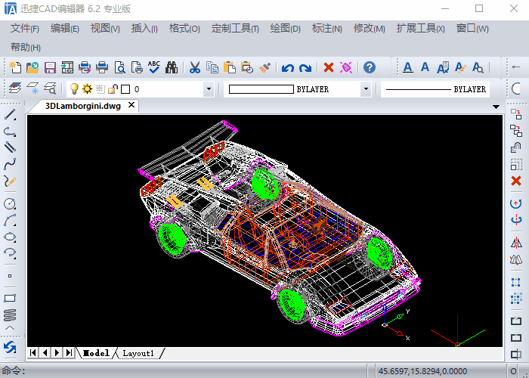Close the 3DLamborgini.dwg document tab

(131, 105)
